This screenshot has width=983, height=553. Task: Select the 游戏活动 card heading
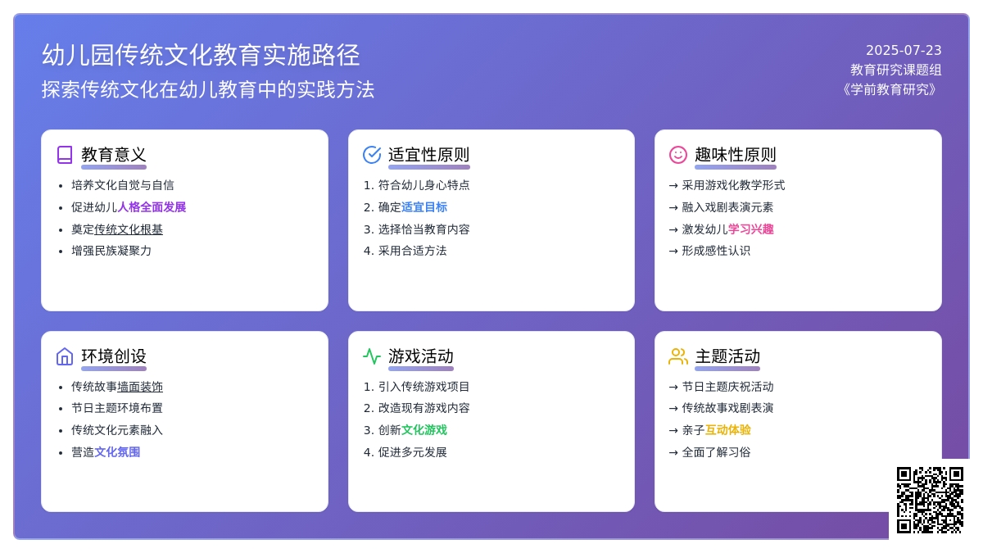pos(421,356)
